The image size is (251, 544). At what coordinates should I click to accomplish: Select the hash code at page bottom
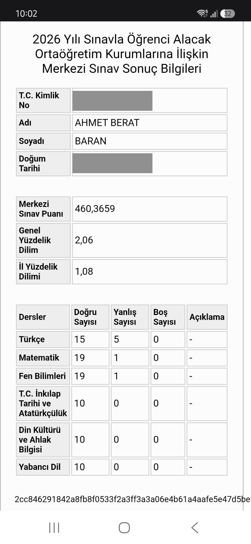click(x=133, y=499)
